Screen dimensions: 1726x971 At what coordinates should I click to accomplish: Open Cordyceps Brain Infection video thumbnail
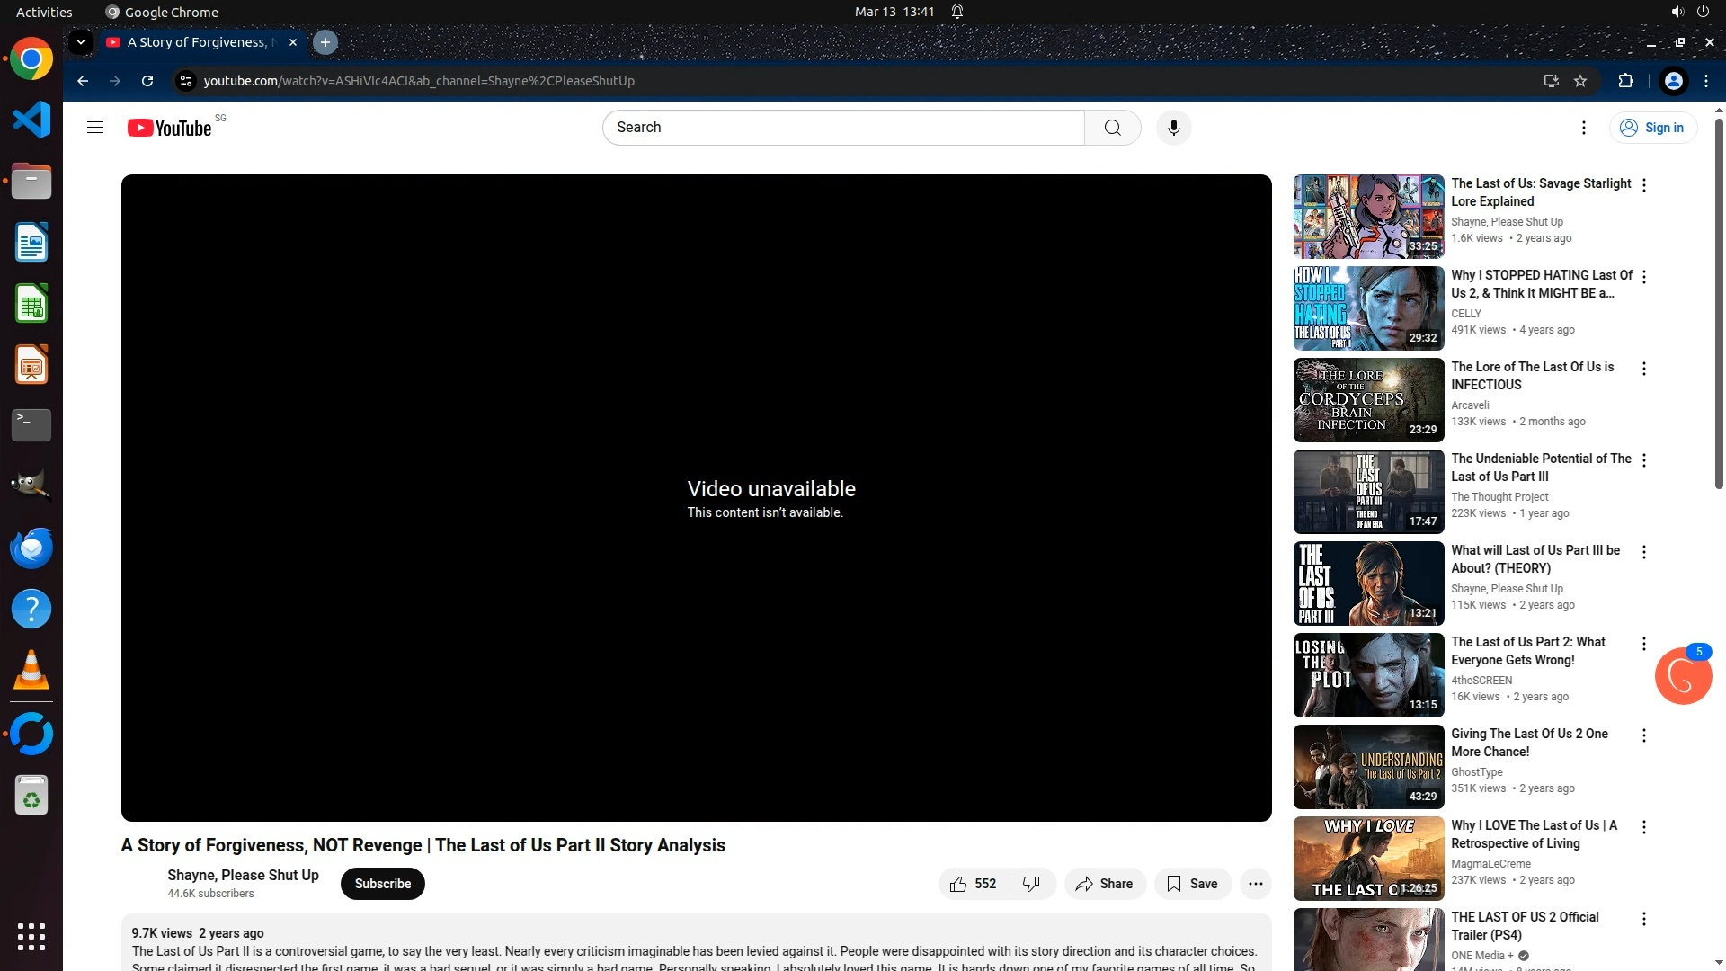[x=1368, y=400]
